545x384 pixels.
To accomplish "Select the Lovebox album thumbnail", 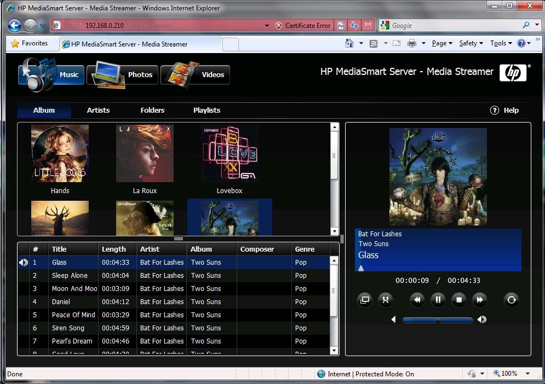I will [x=230, y=154].
